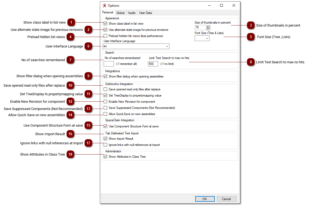The width and height of the screenshot is (309, 206).
Task: Click the "Tab Delimeted Text Import" group label
Action: pos(122,133)
